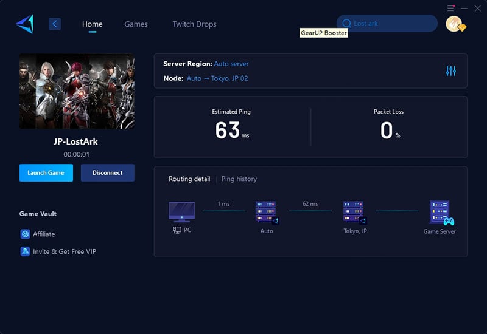Open the hamburger menu icon
This screenshot has height=334, width=487.
click(450, 8)
